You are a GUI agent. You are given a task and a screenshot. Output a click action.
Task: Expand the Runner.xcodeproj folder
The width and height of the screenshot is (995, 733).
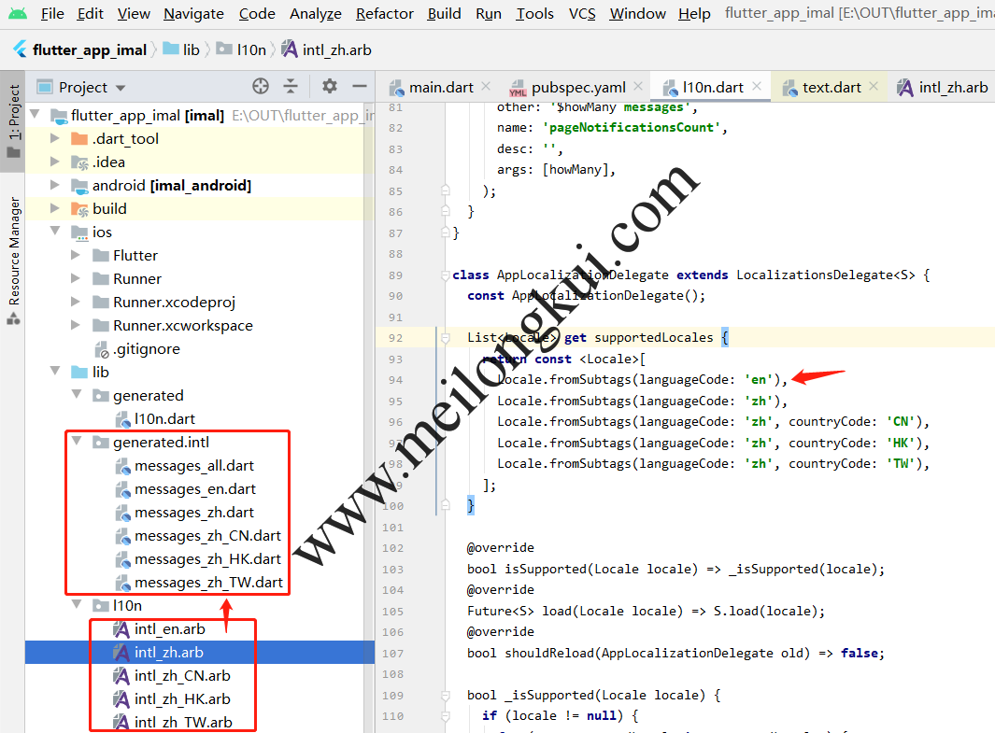(x=76, y=302)
